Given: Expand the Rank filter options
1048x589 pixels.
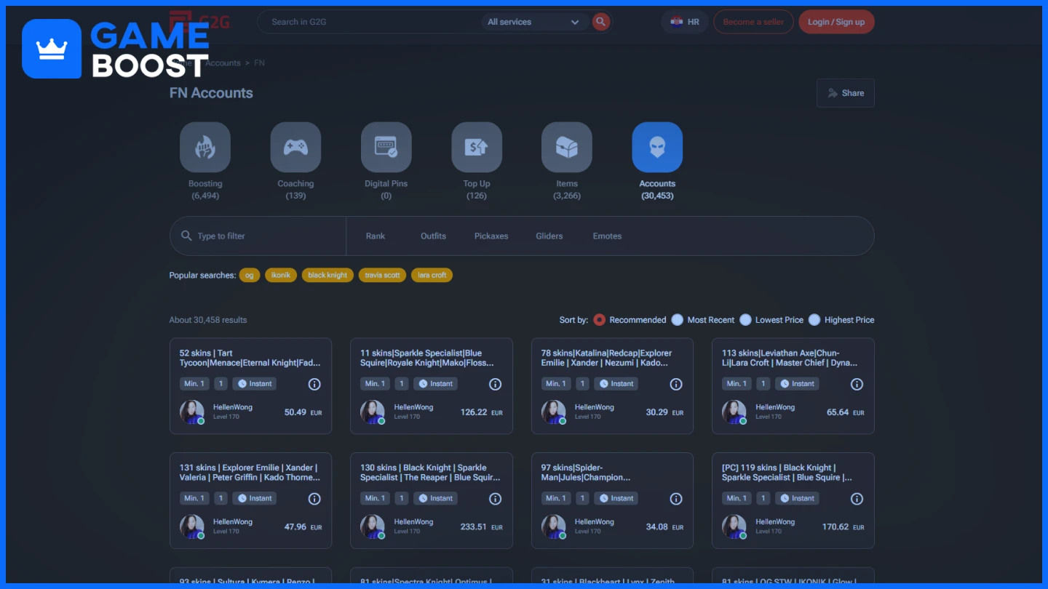Looking at the screenshot, I should click(376, 236).
